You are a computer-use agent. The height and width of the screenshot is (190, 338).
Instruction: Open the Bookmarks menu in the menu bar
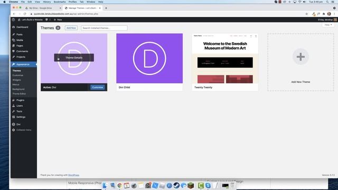tap(60, 2)
